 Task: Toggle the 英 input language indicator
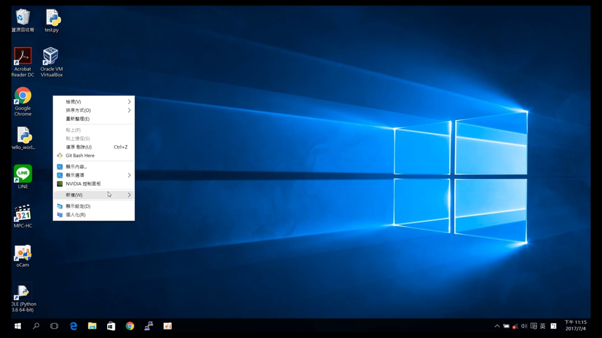click(x=543, y=326)
